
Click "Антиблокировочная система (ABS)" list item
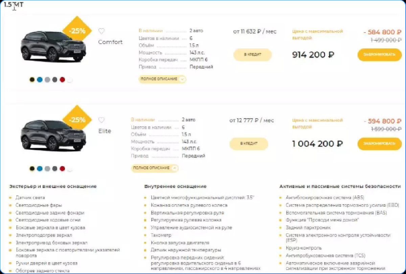(325, 197)
